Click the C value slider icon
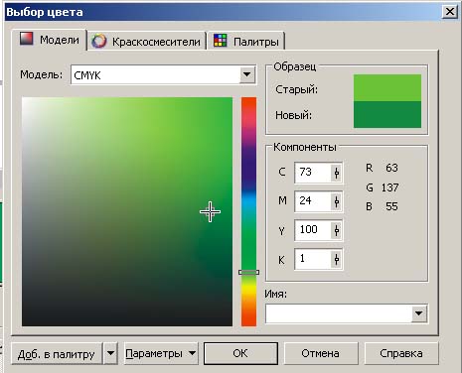This screenshot has height=373, width=462. (336, 173)
